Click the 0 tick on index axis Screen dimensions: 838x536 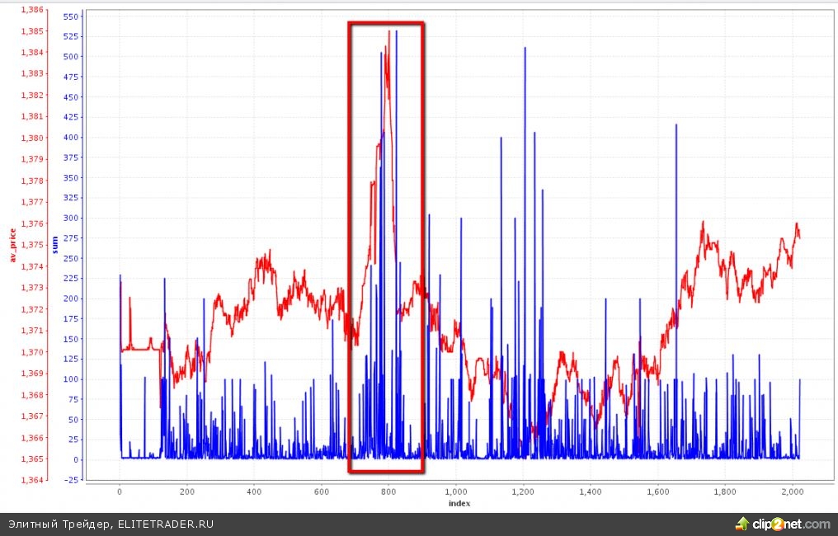120,491
